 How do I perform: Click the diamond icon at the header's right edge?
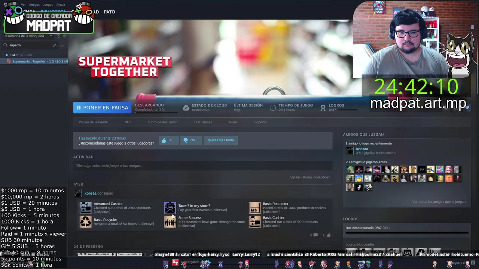point(467,108)
